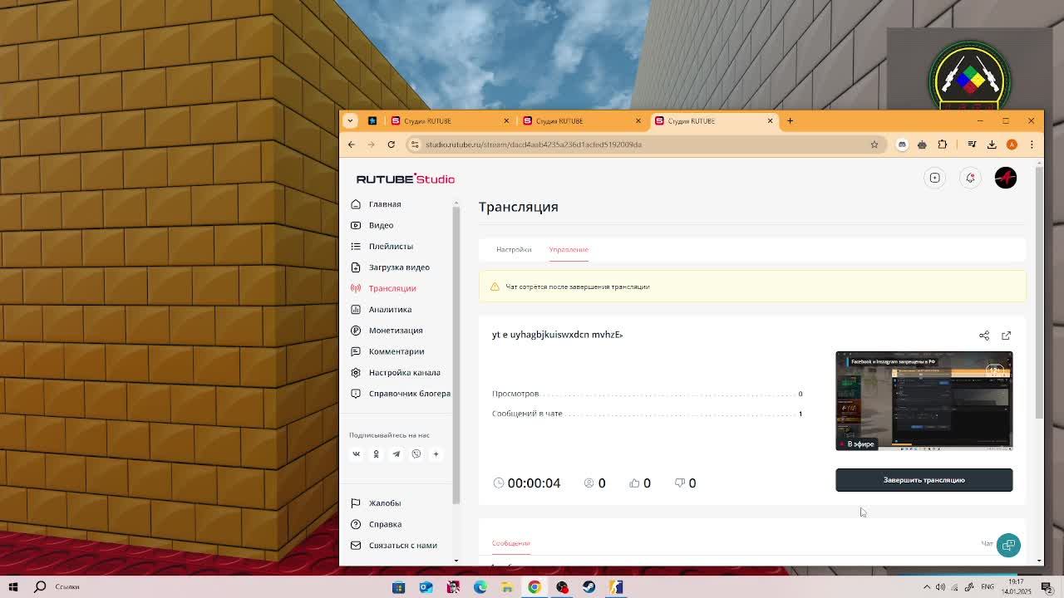
Task: Open the notification center on the taskbar
Action: pyautogui.click(x=1047, y=586)
